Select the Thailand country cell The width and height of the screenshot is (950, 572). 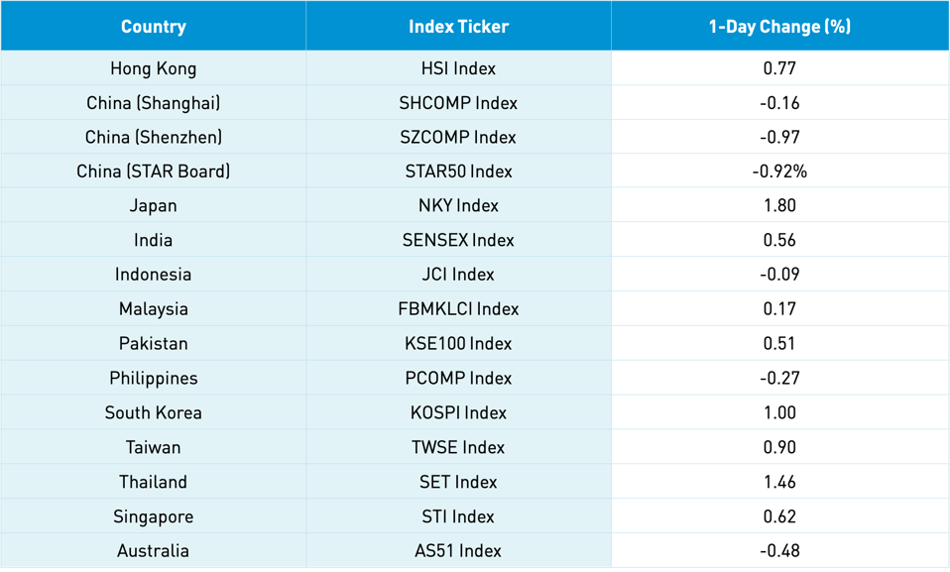click(x=153, y=482)
